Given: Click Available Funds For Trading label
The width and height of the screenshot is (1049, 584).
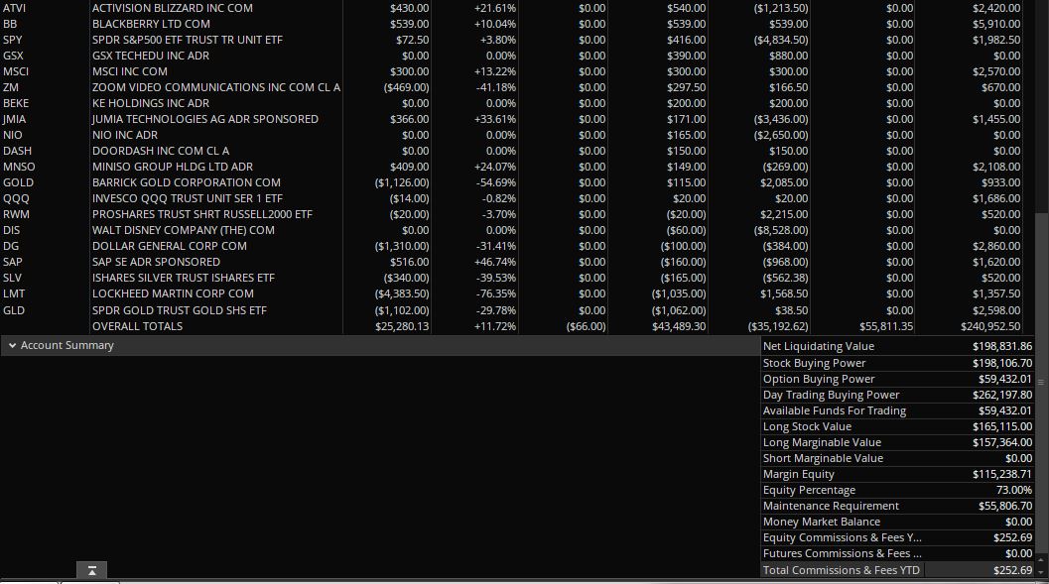Looking at the screenshot, I should [x=835, y=410].
